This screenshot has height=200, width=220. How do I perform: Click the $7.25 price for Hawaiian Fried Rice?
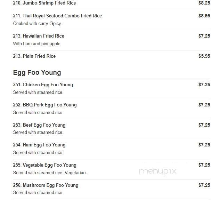pos(204,36)
